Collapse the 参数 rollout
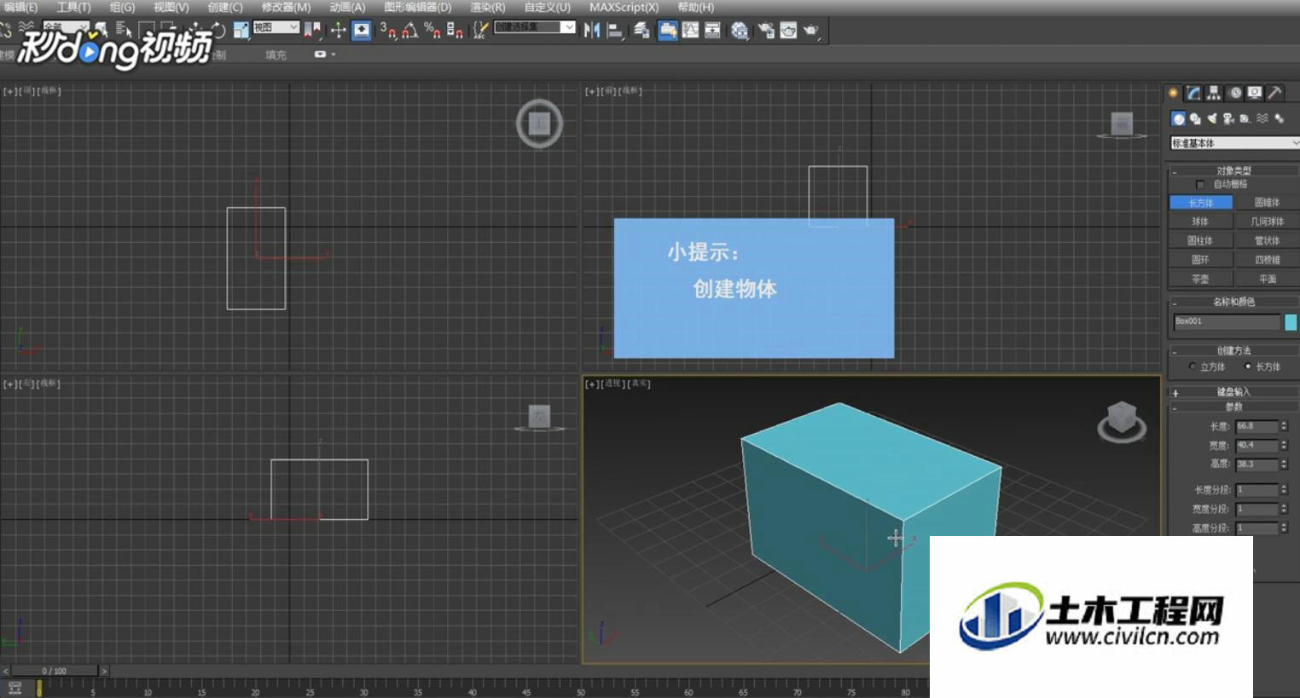 [1233, 407]
